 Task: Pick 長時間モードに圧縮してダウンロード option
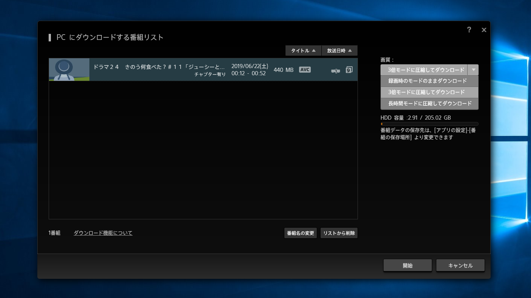pyautogui.click(x=429, y=103)
